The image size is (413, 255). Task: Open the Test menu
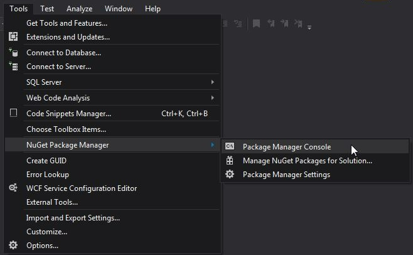pyautogui.click(x=47, y=9)
